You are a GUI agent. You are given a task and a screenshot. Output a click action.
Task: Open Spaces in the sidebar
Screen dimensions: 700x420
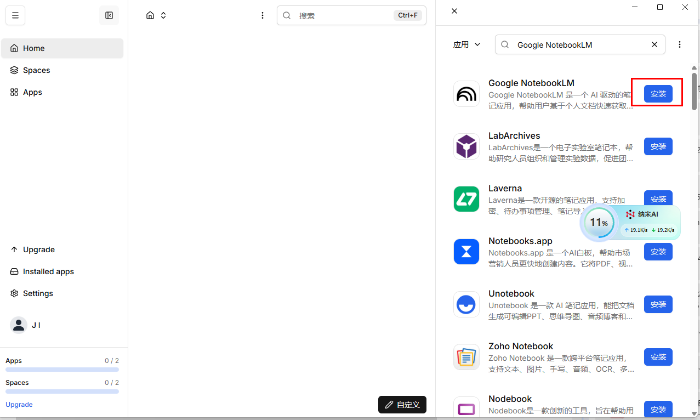[62, 70]
